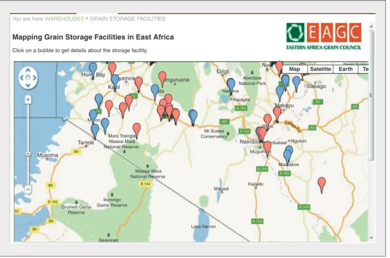Click the blue marker at Homa Bay
The width and height of the screenshot is (390, 258).
pos(93,71)
